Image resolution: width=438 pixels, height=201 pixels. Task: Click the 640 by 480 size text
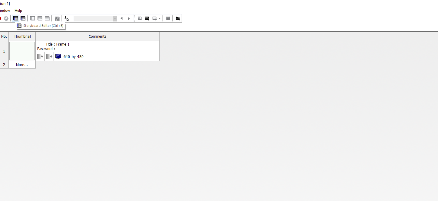[x=74, y=57]
